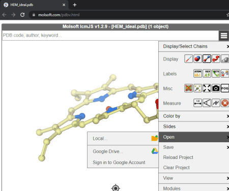Switch to the HEM_ideal.pdb tab

(x=35, y=5)
